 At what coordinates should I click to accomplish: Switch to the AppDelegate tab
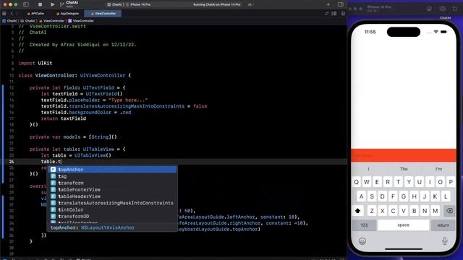click(67, 13)
